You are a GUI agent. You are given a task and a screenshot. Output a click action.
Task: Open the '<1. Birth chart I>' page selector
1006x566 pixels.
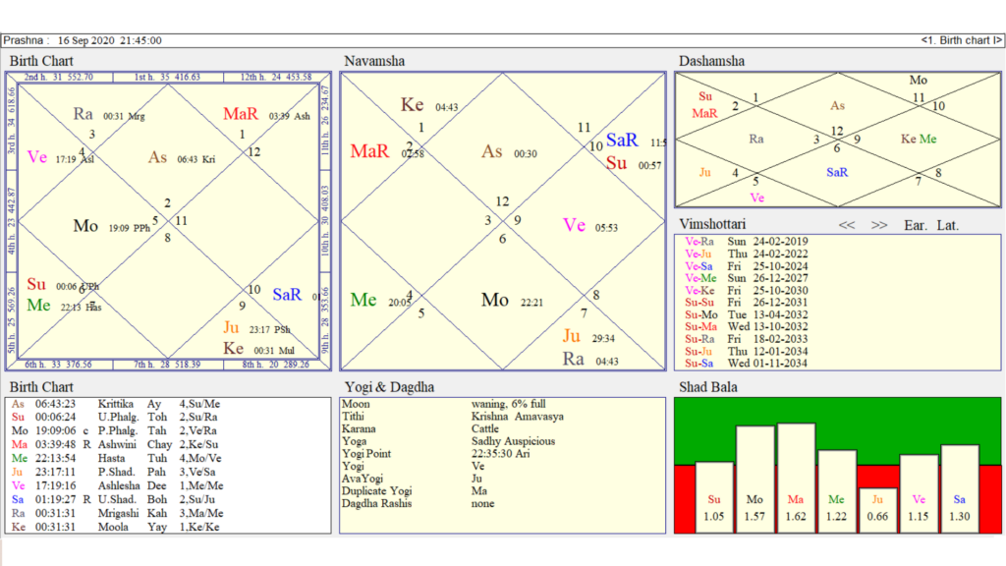pos(961,40)
